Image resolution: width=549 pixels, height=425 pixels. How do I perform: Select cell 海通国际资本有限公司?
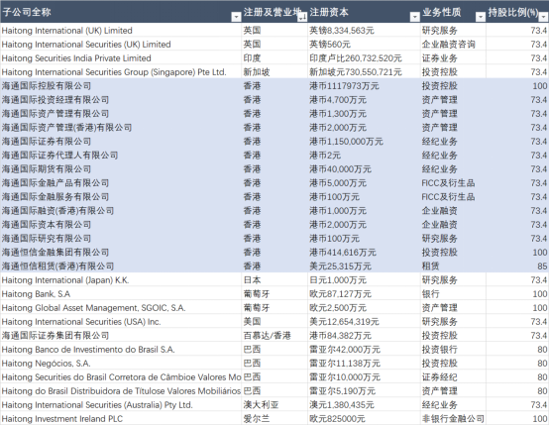[121, 225]
